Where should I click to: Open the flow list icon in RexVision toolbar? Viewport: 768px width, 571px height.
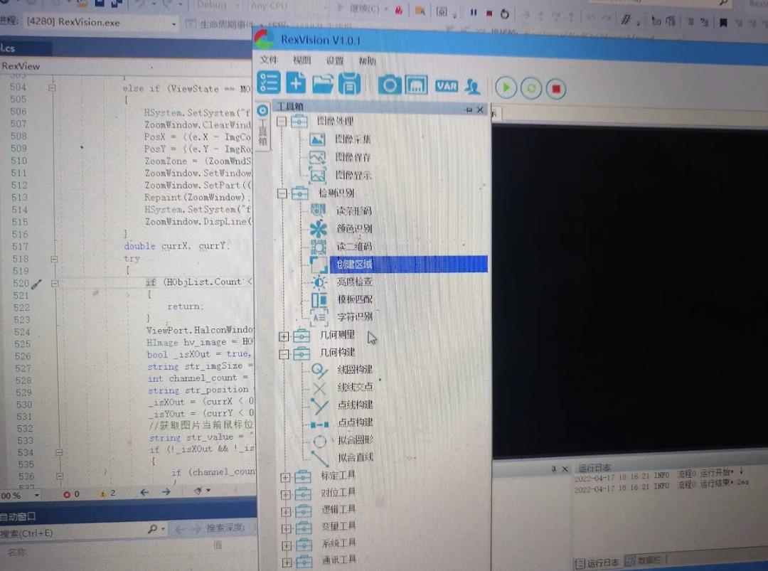268,82
